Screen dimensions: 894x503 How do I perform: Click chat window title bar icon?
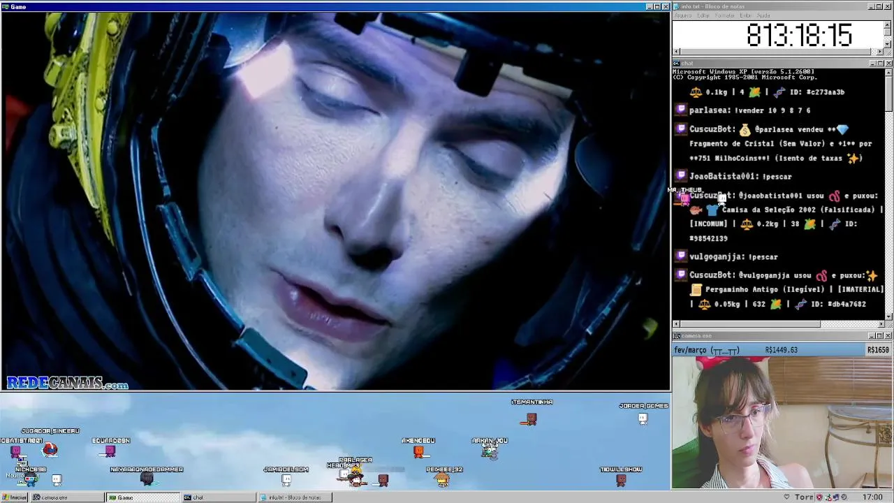676,63
